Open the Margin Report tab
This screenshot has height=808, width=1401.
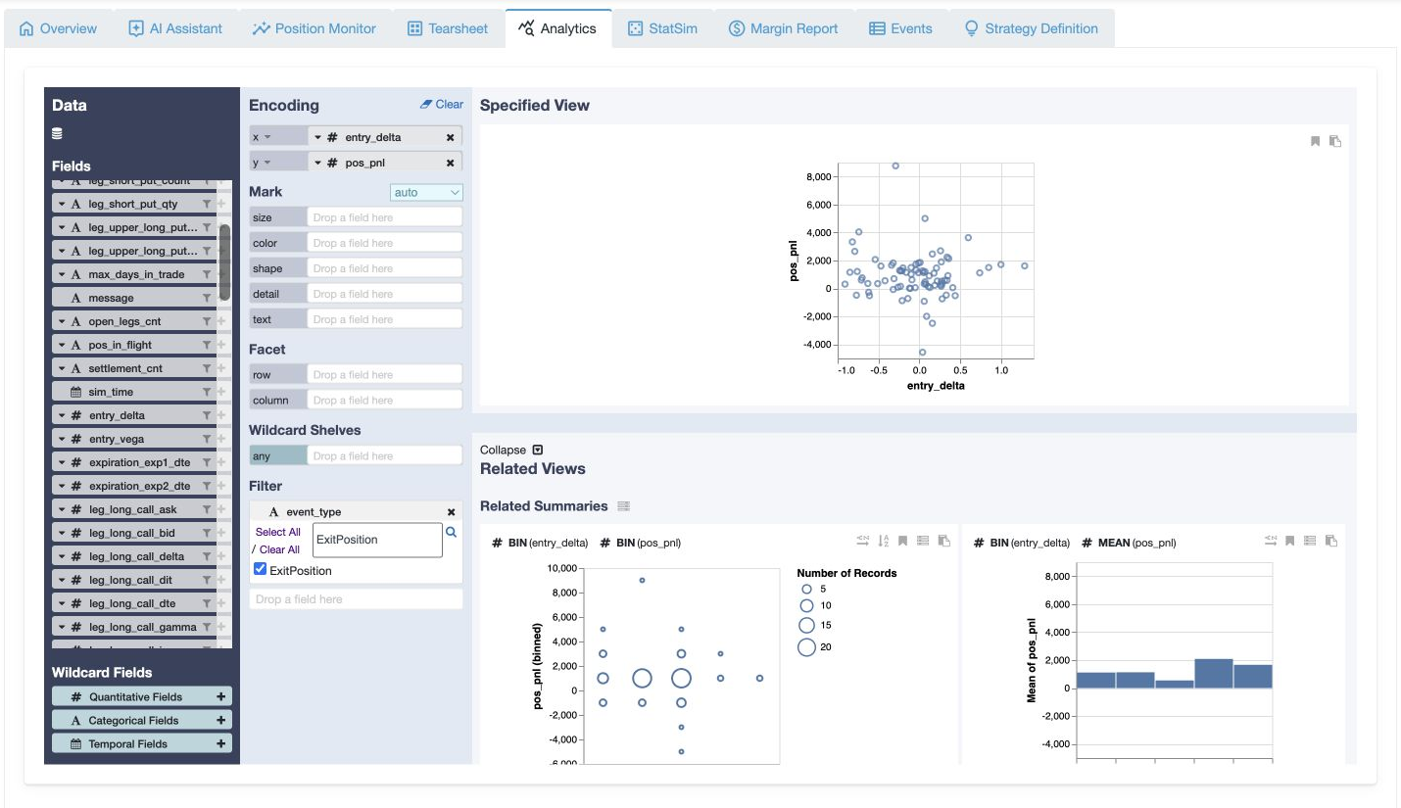(784, 28)
